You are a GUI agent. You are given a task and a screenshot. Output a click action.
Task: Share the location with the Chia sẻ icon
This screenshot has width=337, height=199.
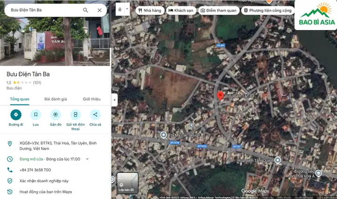pos(95,115)
